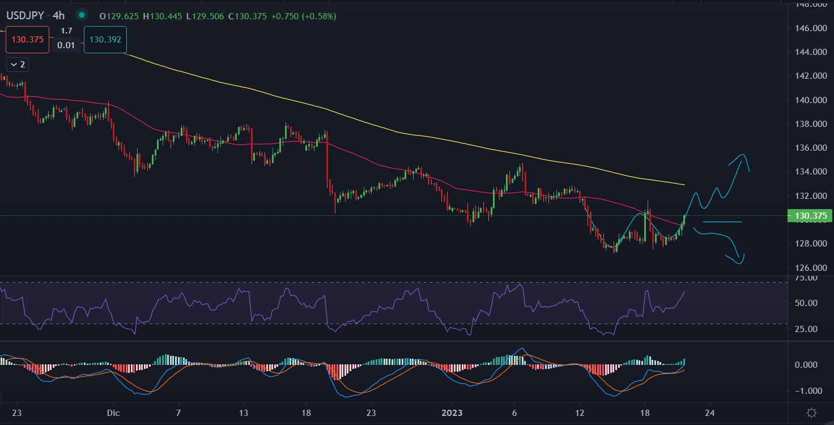The width and height of the screenshot is (834, 425).
Task: Click the 1.7 spread value
Action: tap(66, 31)
